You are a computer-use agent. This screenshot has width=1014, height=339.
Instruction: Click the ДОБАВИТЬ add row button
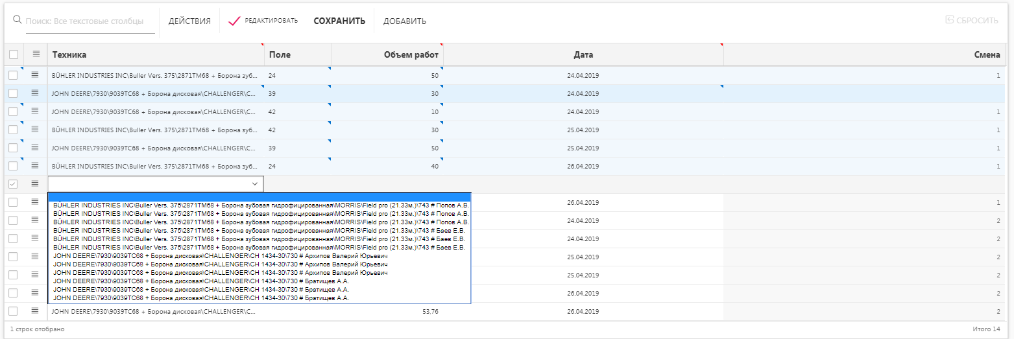tap(405, 21)
